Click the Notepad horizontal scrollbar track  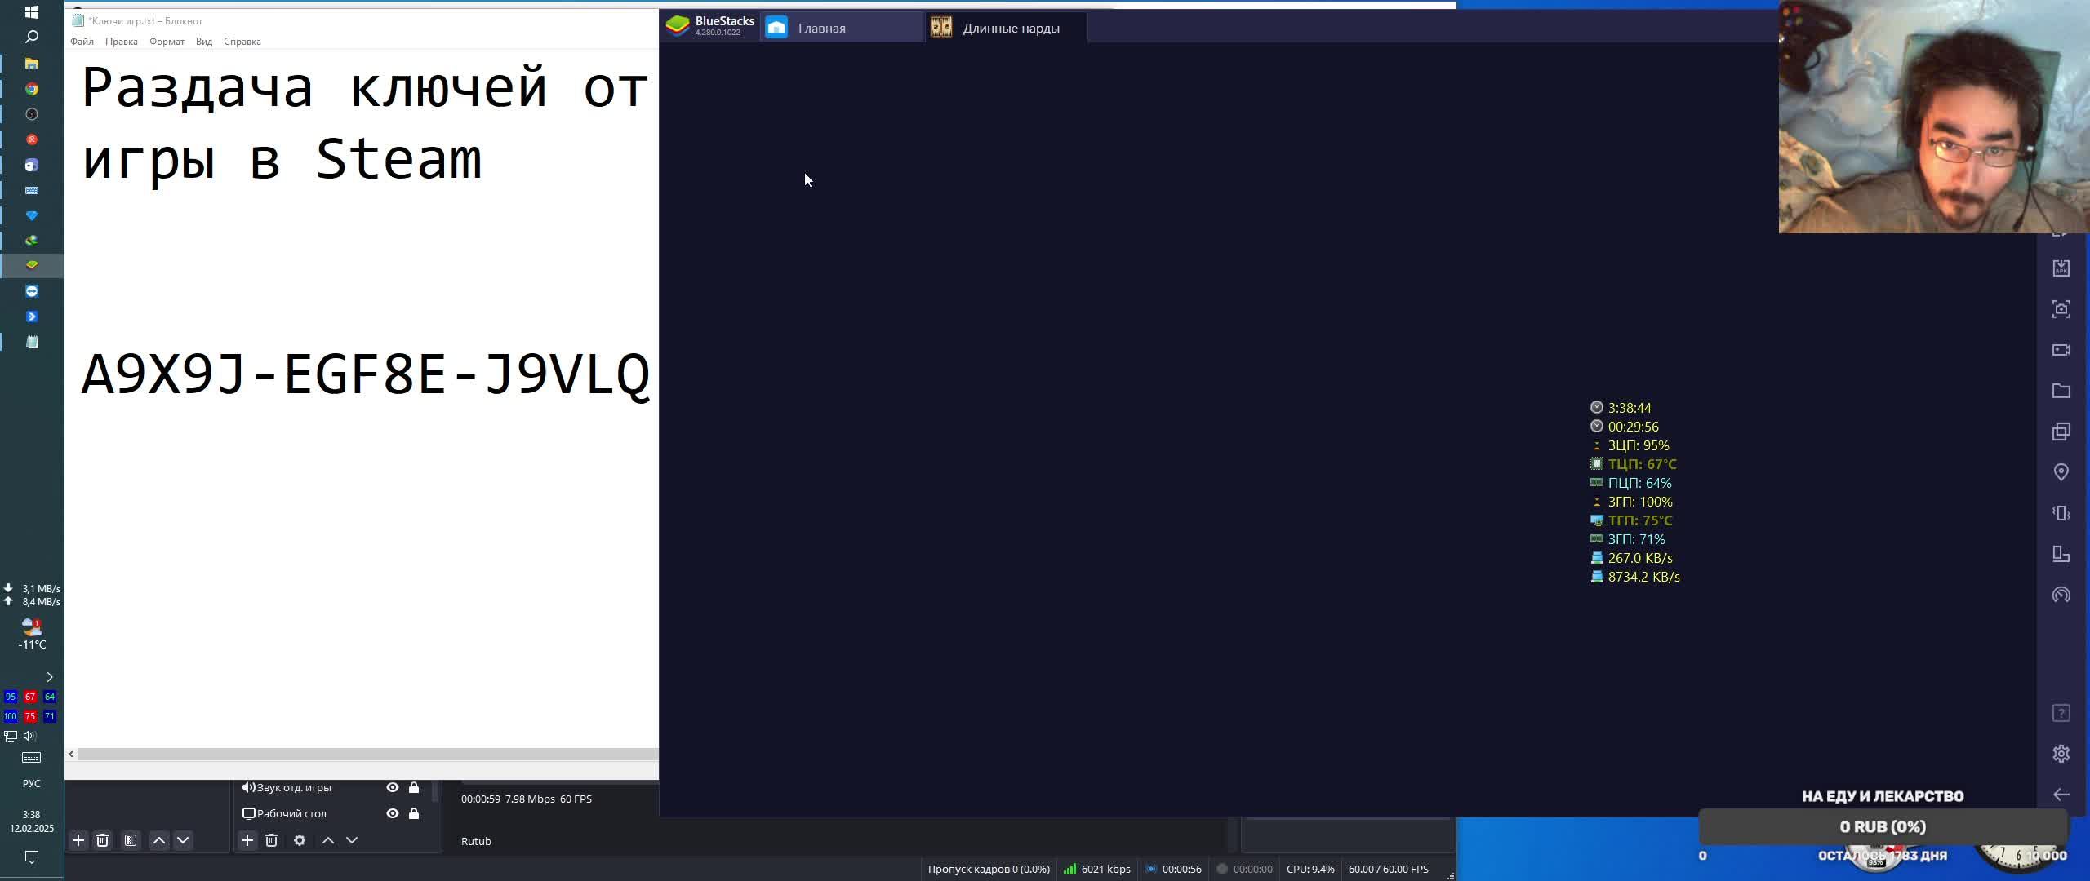coord(367,755)
